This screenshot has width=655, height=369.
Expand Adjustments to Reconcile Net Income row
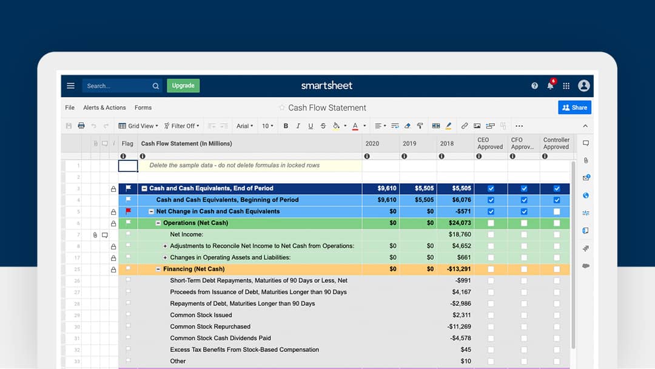coord(166,246)
